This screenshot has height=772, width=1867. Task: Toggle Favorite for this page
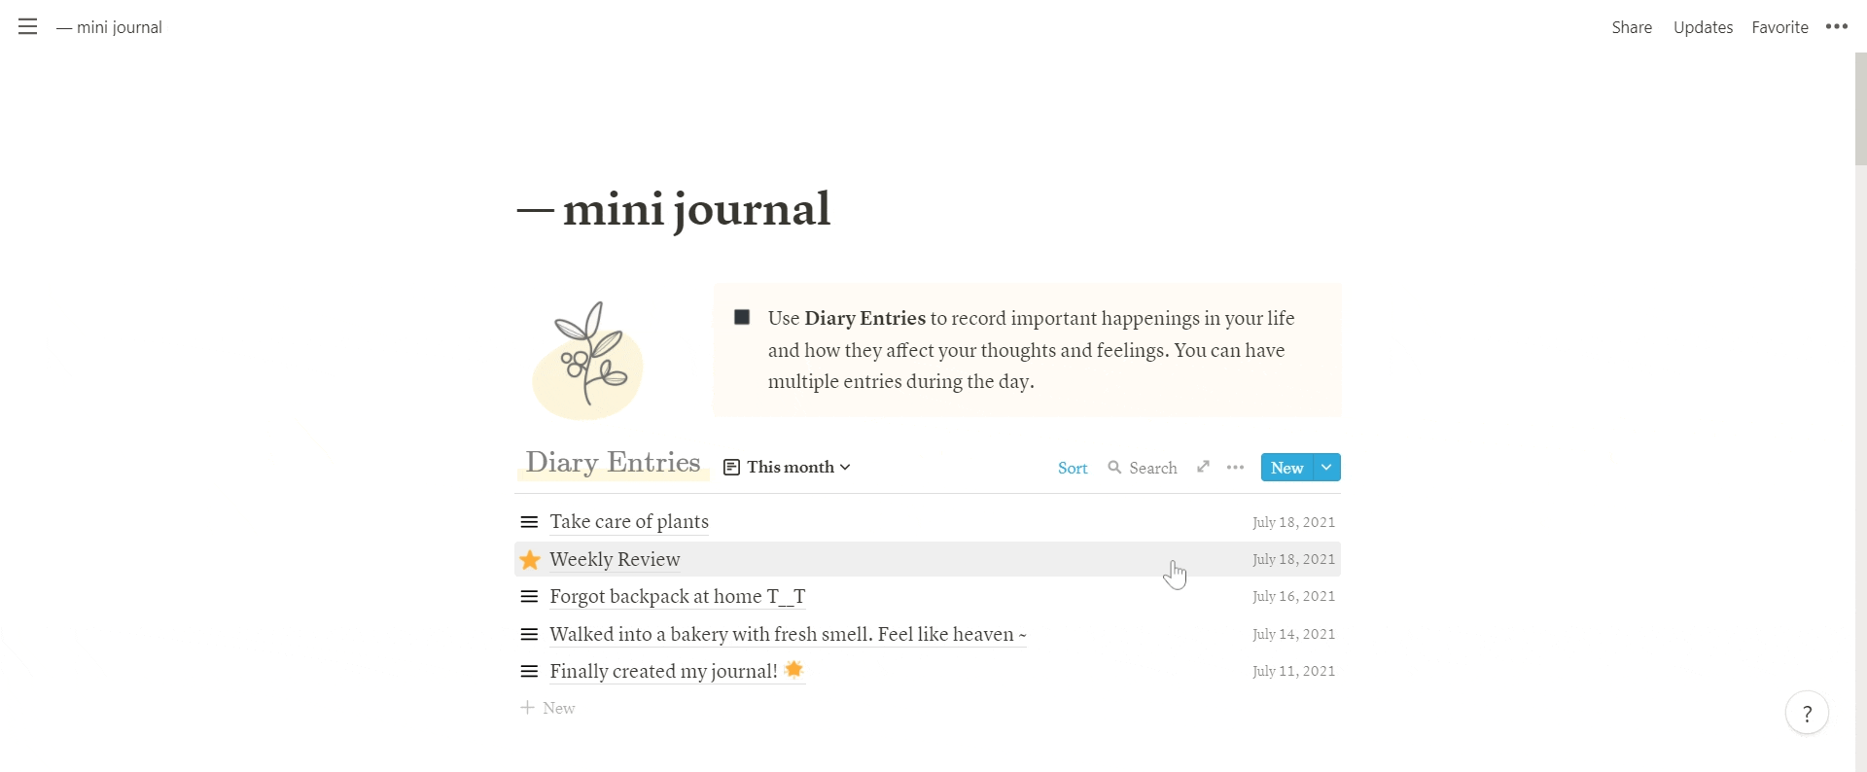pos(1779,27)
